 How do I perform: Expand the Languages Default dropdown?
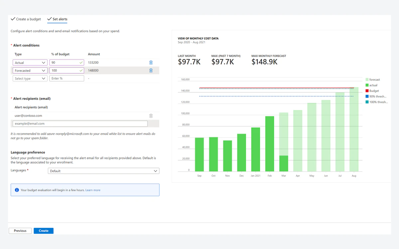click(x=104, y=171)
